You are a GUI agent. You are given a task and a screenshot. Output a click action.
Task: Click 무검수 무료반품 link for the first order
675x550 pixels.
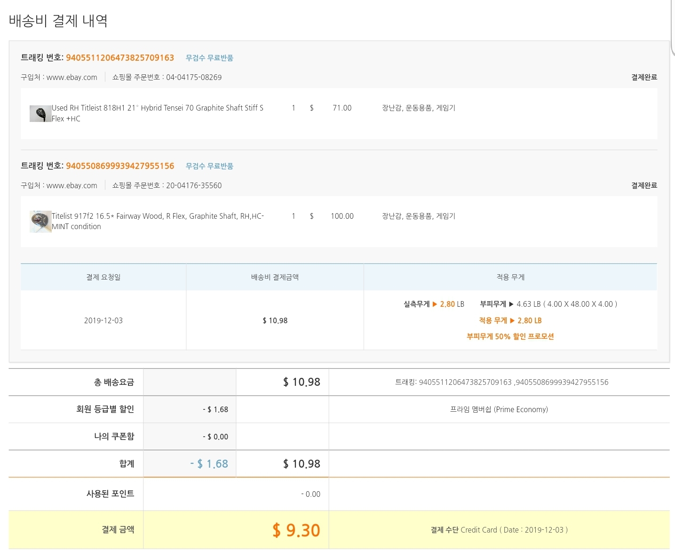click(209, 58)
